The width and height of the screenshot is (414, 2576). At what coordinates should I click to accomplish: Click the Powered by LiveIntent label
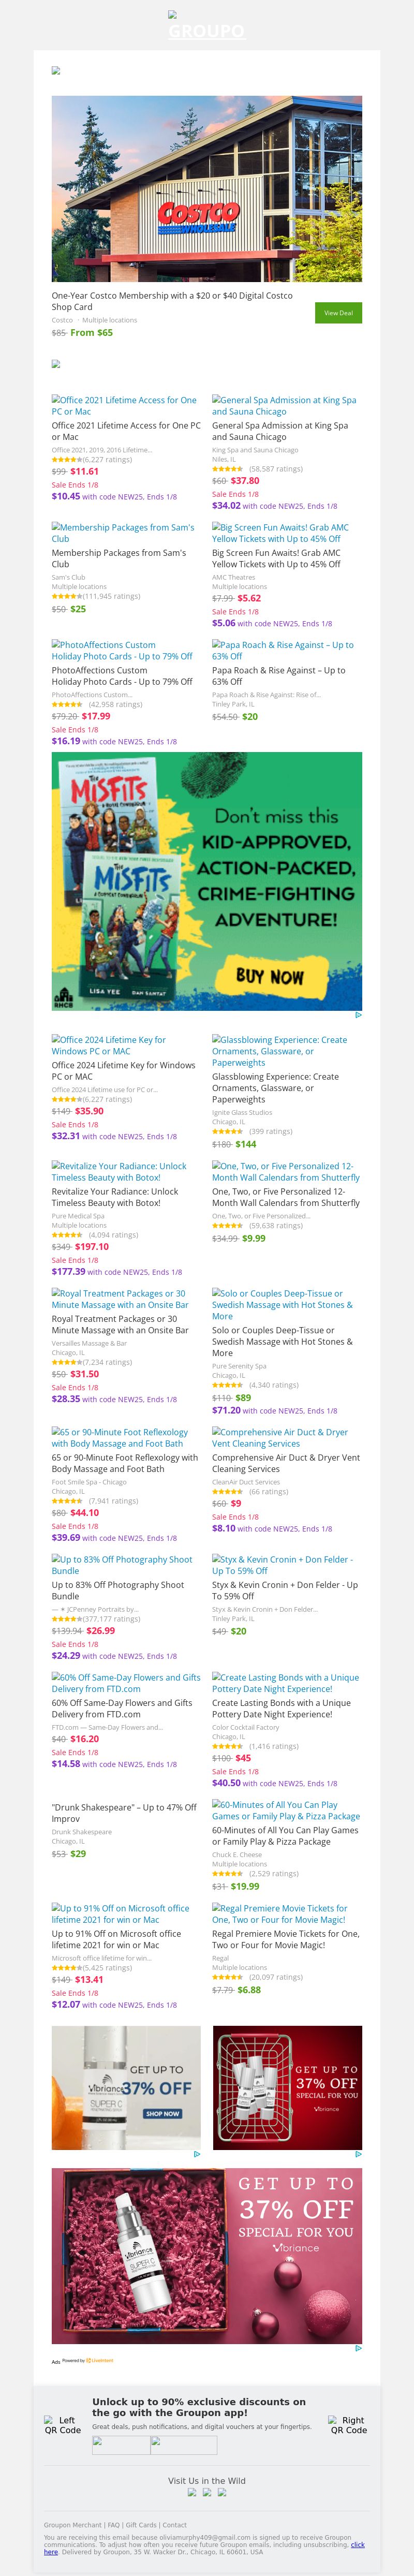[88, 2360]
